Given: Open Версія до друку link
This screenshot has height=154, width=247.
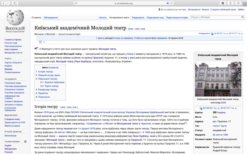Looking at the screenshot, I should pos(12,126).
